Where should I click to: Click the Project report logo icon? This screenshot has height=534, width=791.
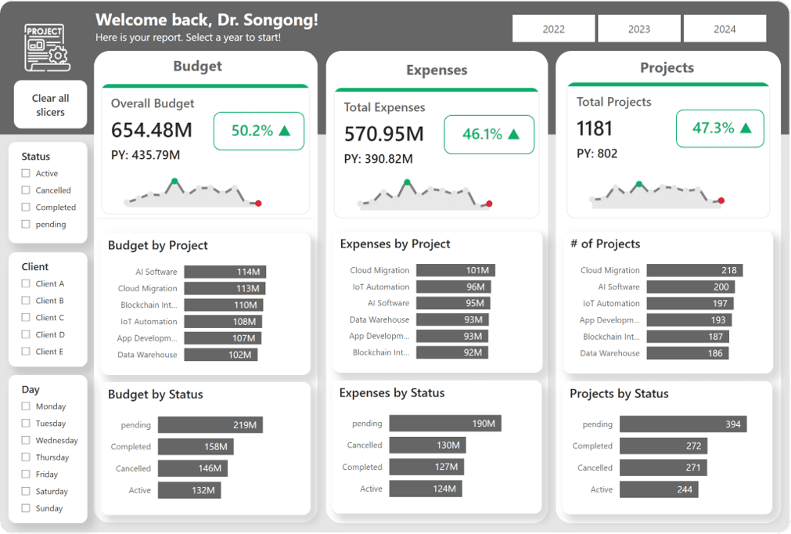46,44
